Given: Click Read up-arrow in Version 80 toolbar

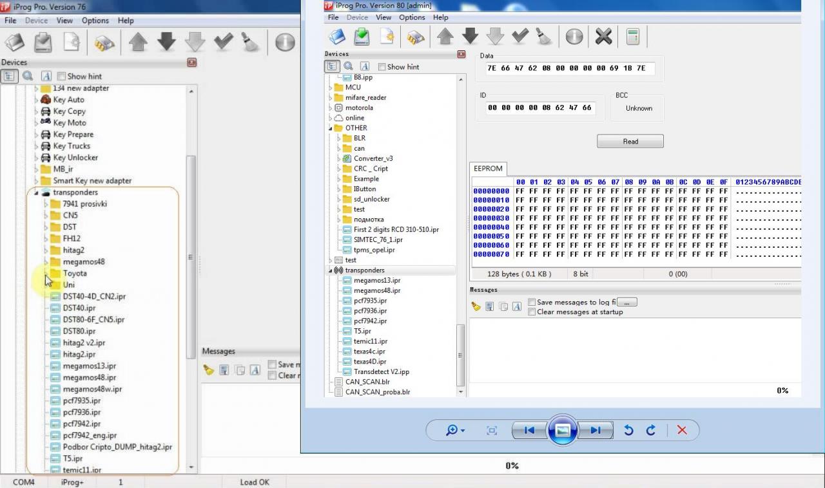Looking at the screenshot, I should (x=445, y=37).
